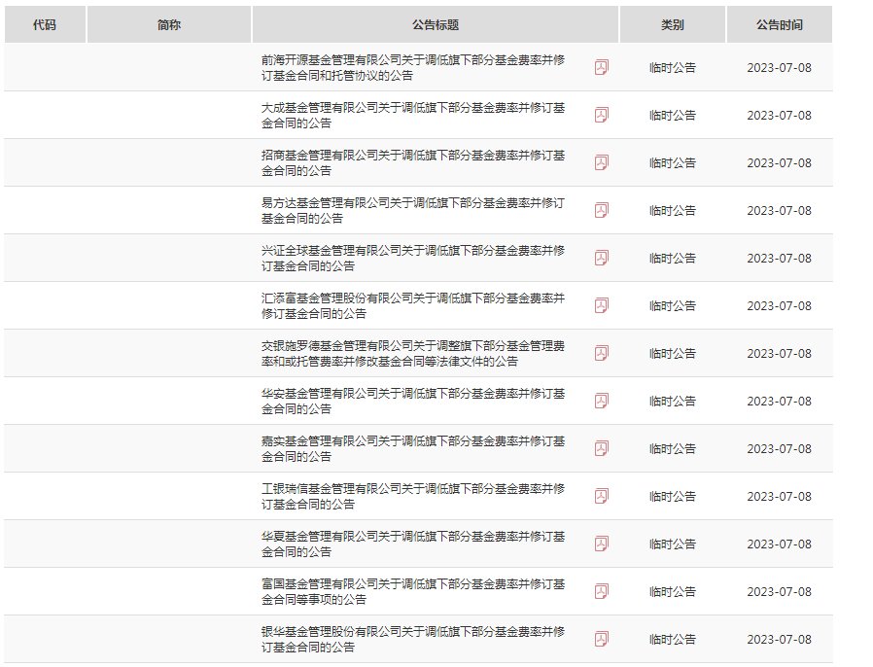Open PDF icon for 华安基金 announcement
The height and width of the screenshot is (667, 873).
point(602,401)
